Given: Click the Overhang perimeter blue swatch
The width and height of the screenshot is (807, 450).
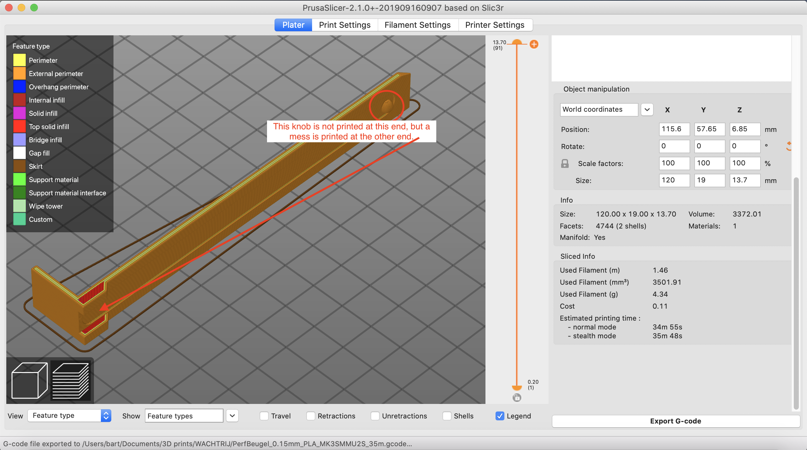Looking at the screenshot, I should click(x=19, y=86).
